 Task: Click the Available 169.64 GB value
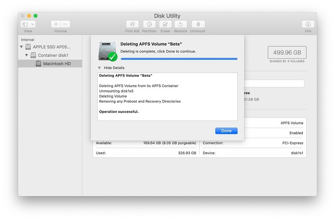(x=170, y=143)
